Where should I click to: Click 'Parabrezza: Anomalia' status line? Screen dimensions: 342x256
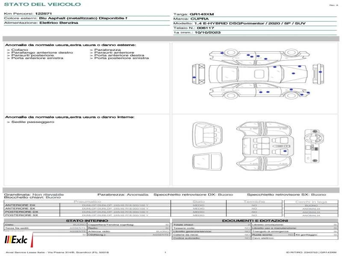[123, 195]
